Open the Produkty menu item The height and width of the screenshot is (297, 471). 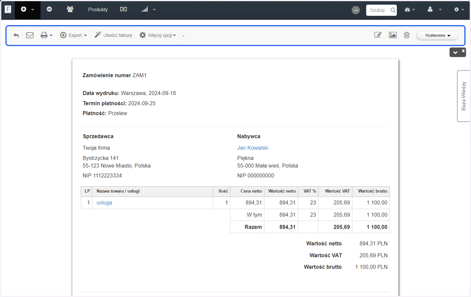pos(98,10)
